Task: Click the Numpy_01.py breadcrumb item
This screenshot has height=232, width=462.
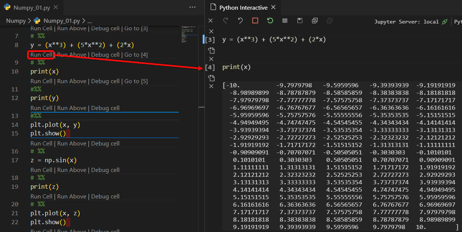Action: coord(62,21)
